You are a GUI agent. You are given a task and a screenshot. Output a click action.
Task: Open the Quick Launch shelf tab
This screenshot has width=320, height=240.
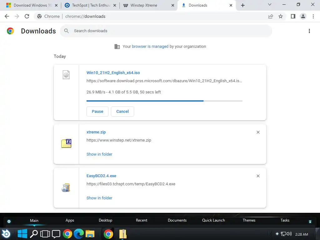pos(213,220)
